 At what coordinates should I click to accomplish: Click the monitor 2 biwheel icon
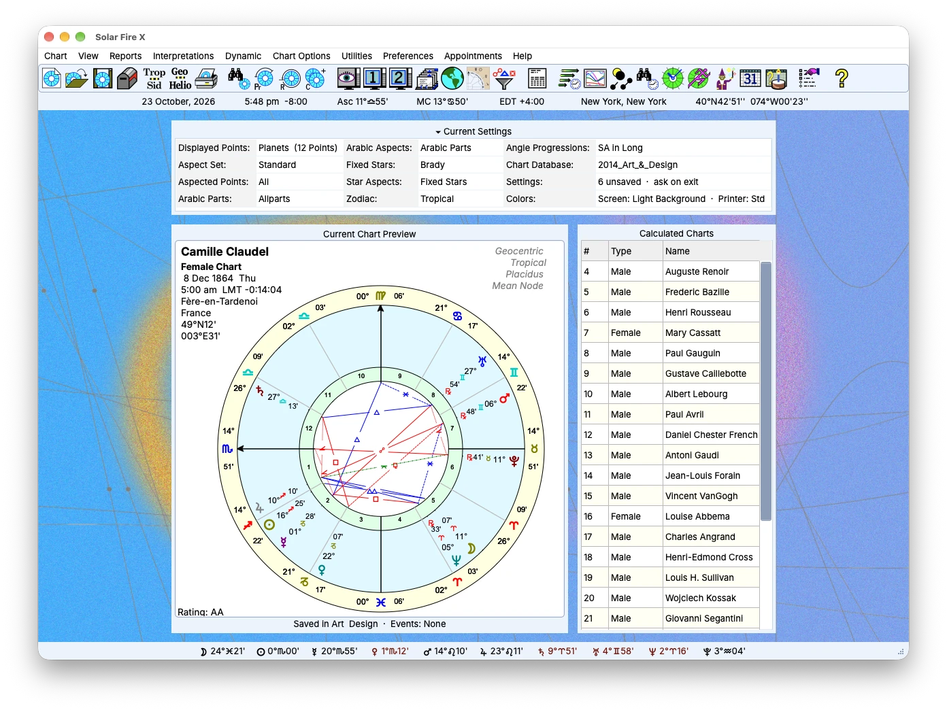tap(400, 78)
